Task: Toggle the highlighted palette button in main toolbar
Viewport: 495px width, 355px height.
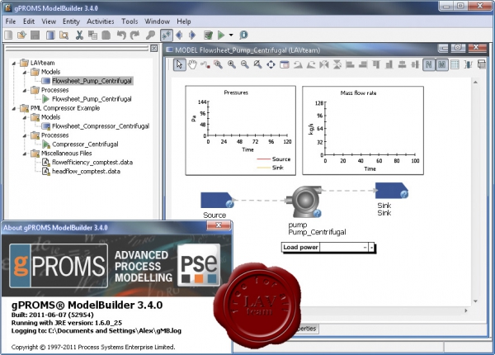Action: 167,35
